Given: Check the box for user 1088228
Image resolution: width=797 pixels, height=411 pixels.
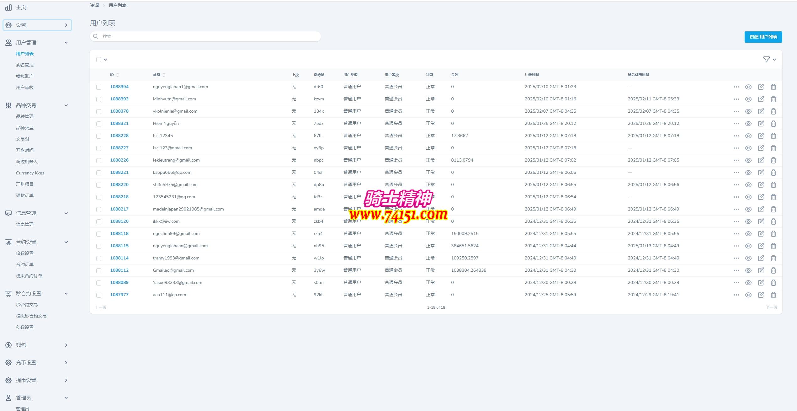Looking at the screenshot, I should pyautogui.click(x=99, y=136).
